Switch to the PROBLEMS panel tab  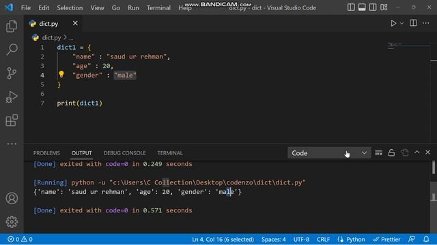click(46, 153)
